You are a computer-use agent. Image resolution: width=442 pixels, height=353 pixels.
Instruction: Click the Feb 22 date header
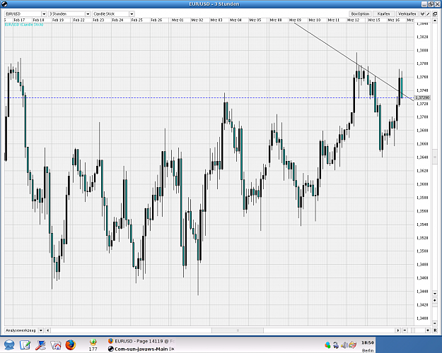click(79, 20)
